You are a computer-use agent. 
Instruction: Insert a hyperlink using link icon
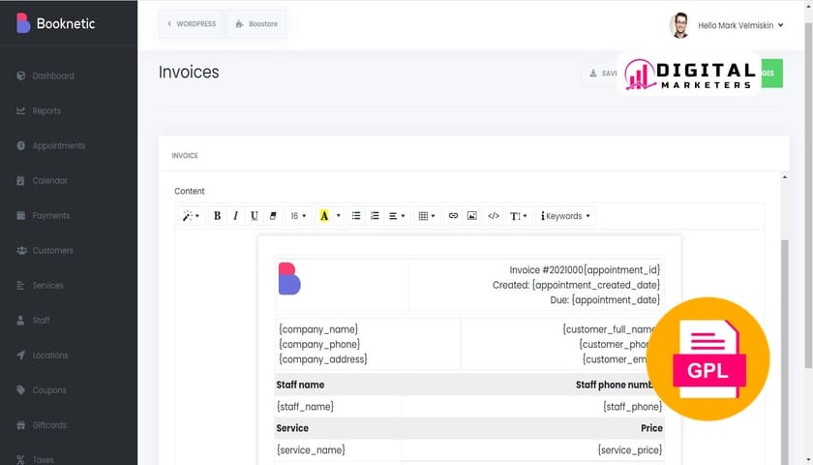pos(453,216)
